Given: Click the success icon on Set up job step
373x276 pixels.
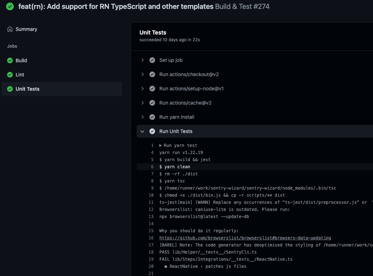Looking at the screenshot, I should point(152,60).
